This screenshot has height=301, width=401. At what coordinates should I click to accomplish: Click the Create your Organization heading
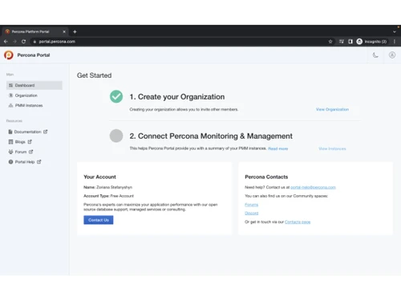pyautogui.click(x=177, y=96)
